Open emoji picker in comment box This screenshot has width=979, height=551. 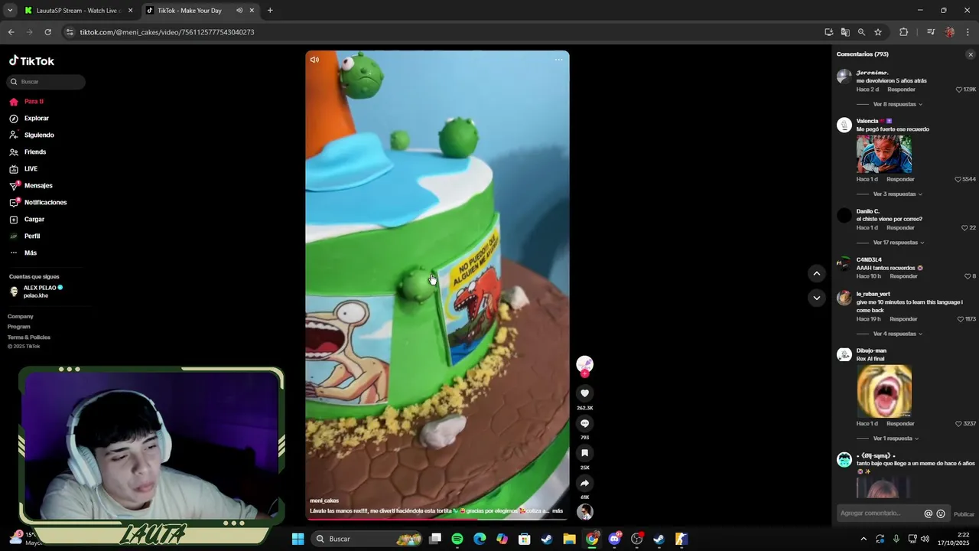pyautogui.click(x=941, y=514)
